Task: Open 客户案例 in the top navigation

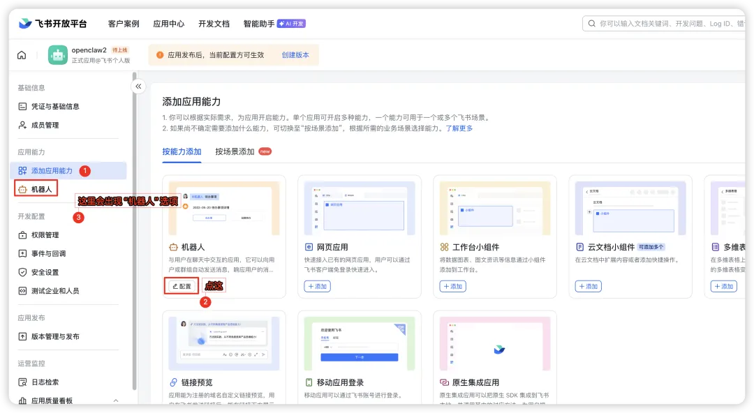Action: [124, 24]
